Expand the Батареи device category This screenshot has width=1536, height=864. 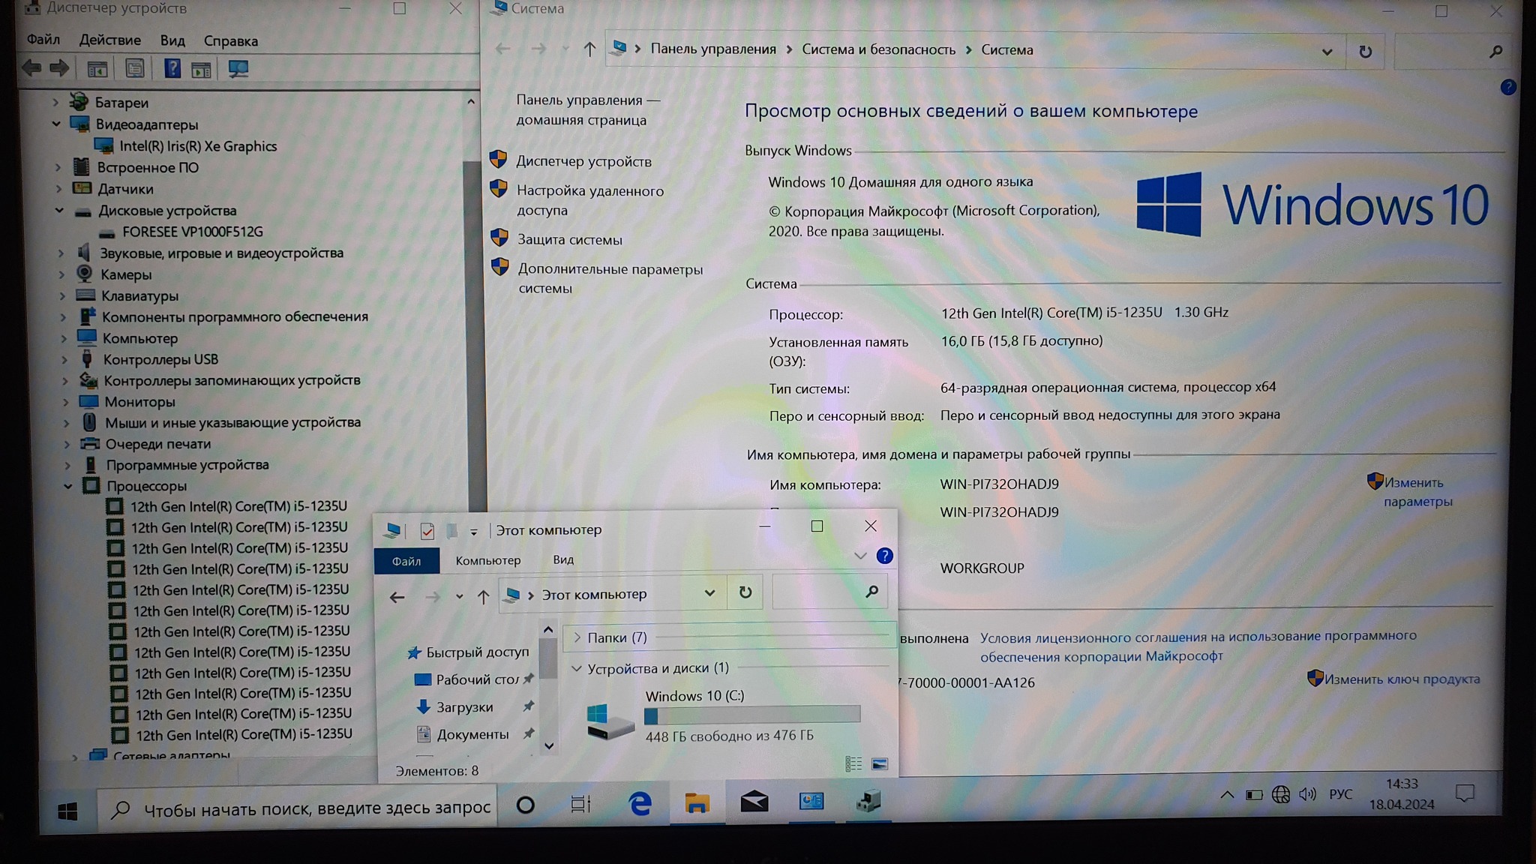55,102
